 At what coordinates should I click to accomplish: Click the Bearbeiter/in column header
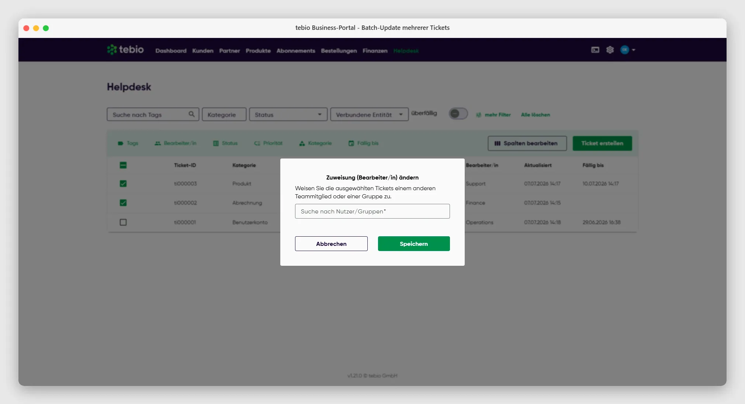tap(482, 165)
